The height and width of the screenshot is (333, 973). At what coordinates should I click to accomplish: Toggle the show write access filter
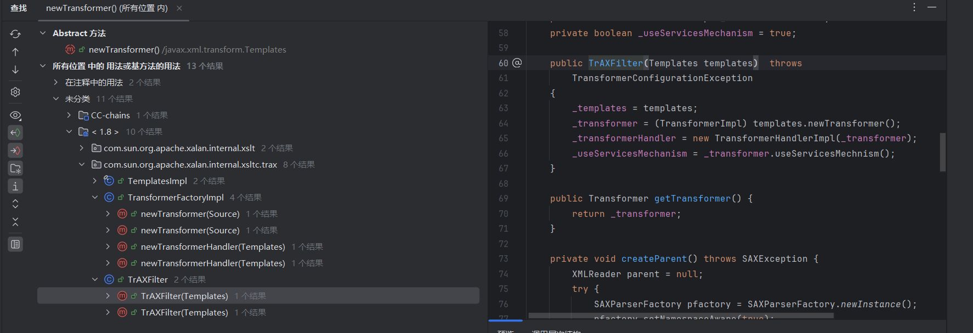(x=15, y=151)
